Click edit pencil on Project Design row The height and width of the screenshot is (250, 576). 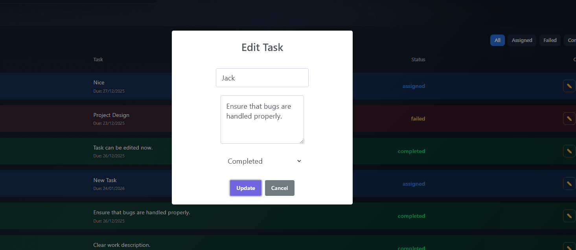pos(569,119)
